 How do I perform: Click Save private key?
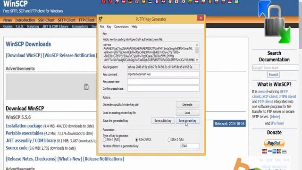coord(187,121)
